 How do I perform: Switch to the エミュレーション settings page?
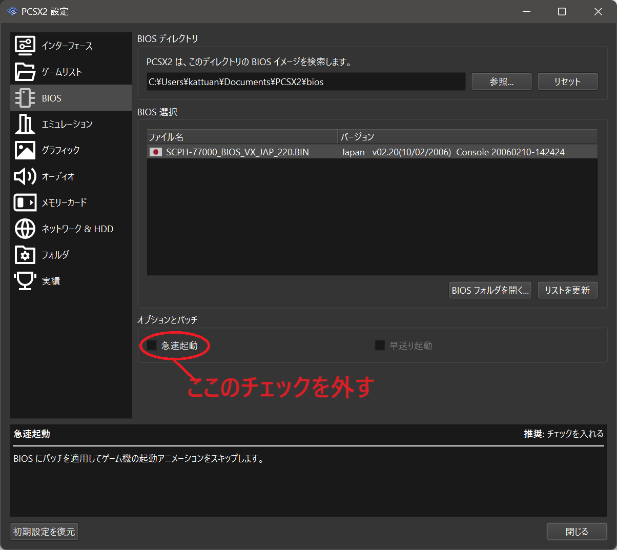click(71, 124)
